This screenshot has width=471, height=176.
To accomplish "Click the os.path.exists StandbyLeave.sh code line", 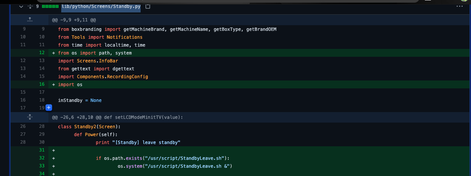I will click(x=163, y=158).
